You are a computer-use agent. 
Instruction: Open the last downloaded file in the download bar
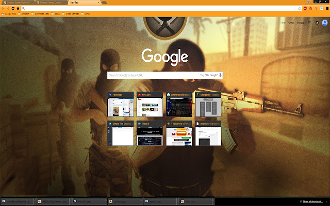pos(196,201)
